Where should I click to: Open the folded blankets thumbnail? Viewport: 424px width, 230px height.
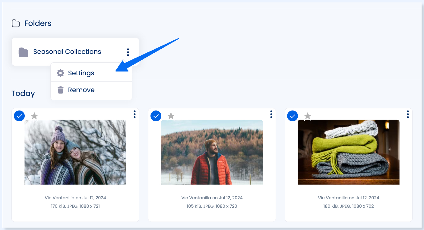[x=349, y=152]
